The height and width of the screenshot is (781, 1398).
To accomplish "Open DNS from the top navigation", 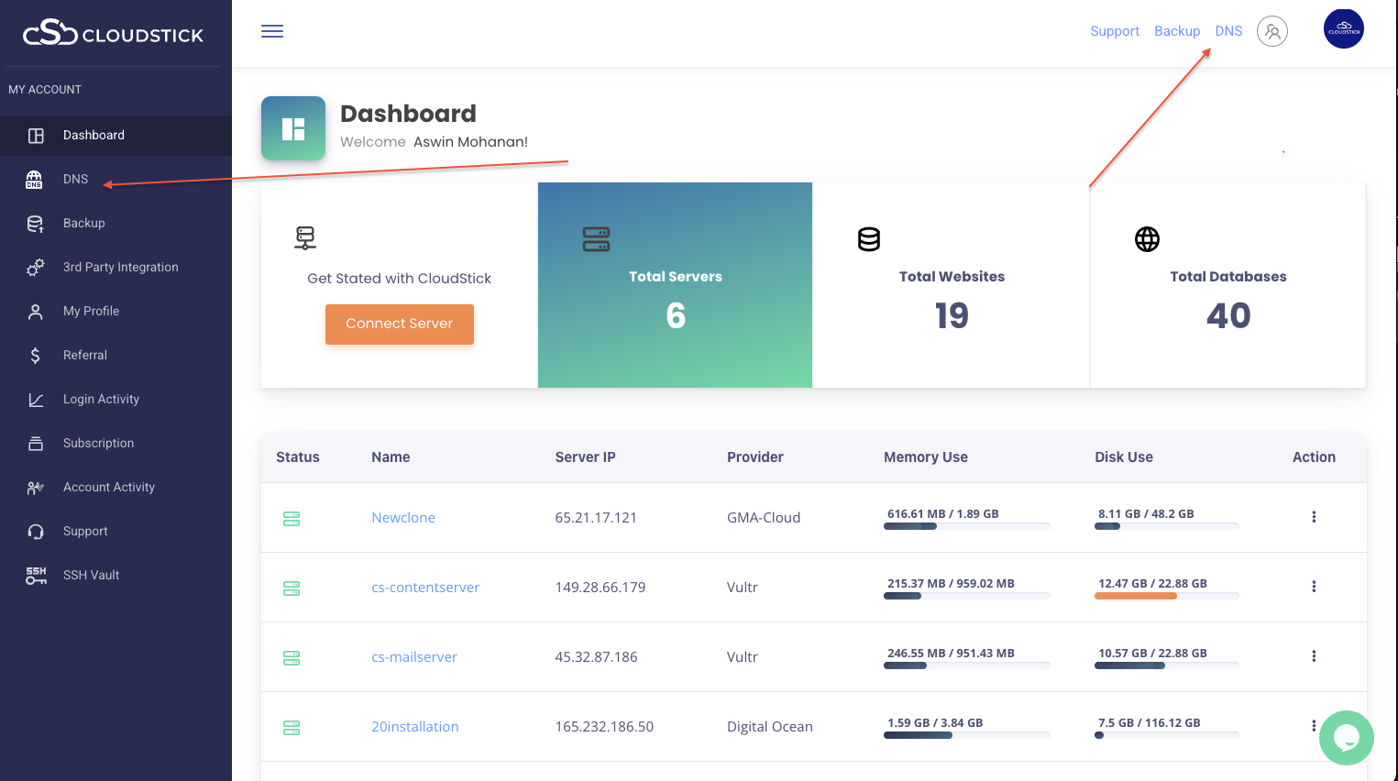I will [x=1227, y=30].
